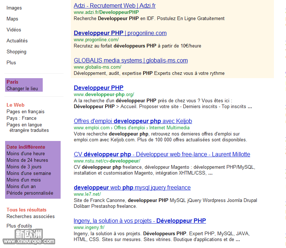Click the www.developpeur-php.org/ URL text
The image size is (286, 248).
tap(104, 95)
